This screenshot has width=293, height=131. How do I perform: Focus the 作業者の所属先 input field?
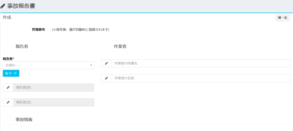[x=201, y=64]
